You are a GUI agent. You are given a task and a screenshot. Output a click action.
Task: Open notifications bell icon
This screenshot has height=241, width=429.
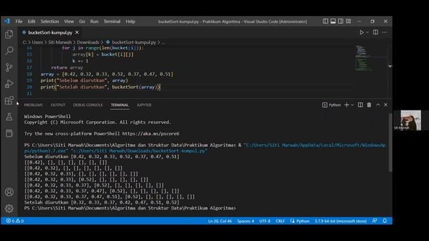tap(385, 221)
